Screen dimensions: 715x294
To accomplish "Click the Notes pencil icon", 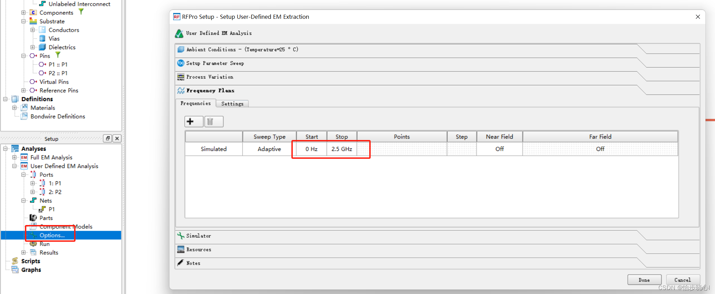I will (180, 263).
